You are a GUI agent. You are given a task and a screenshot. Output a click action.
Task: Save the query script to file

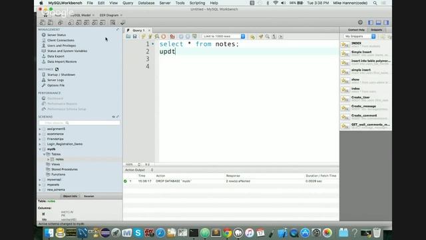coord(134,37)
